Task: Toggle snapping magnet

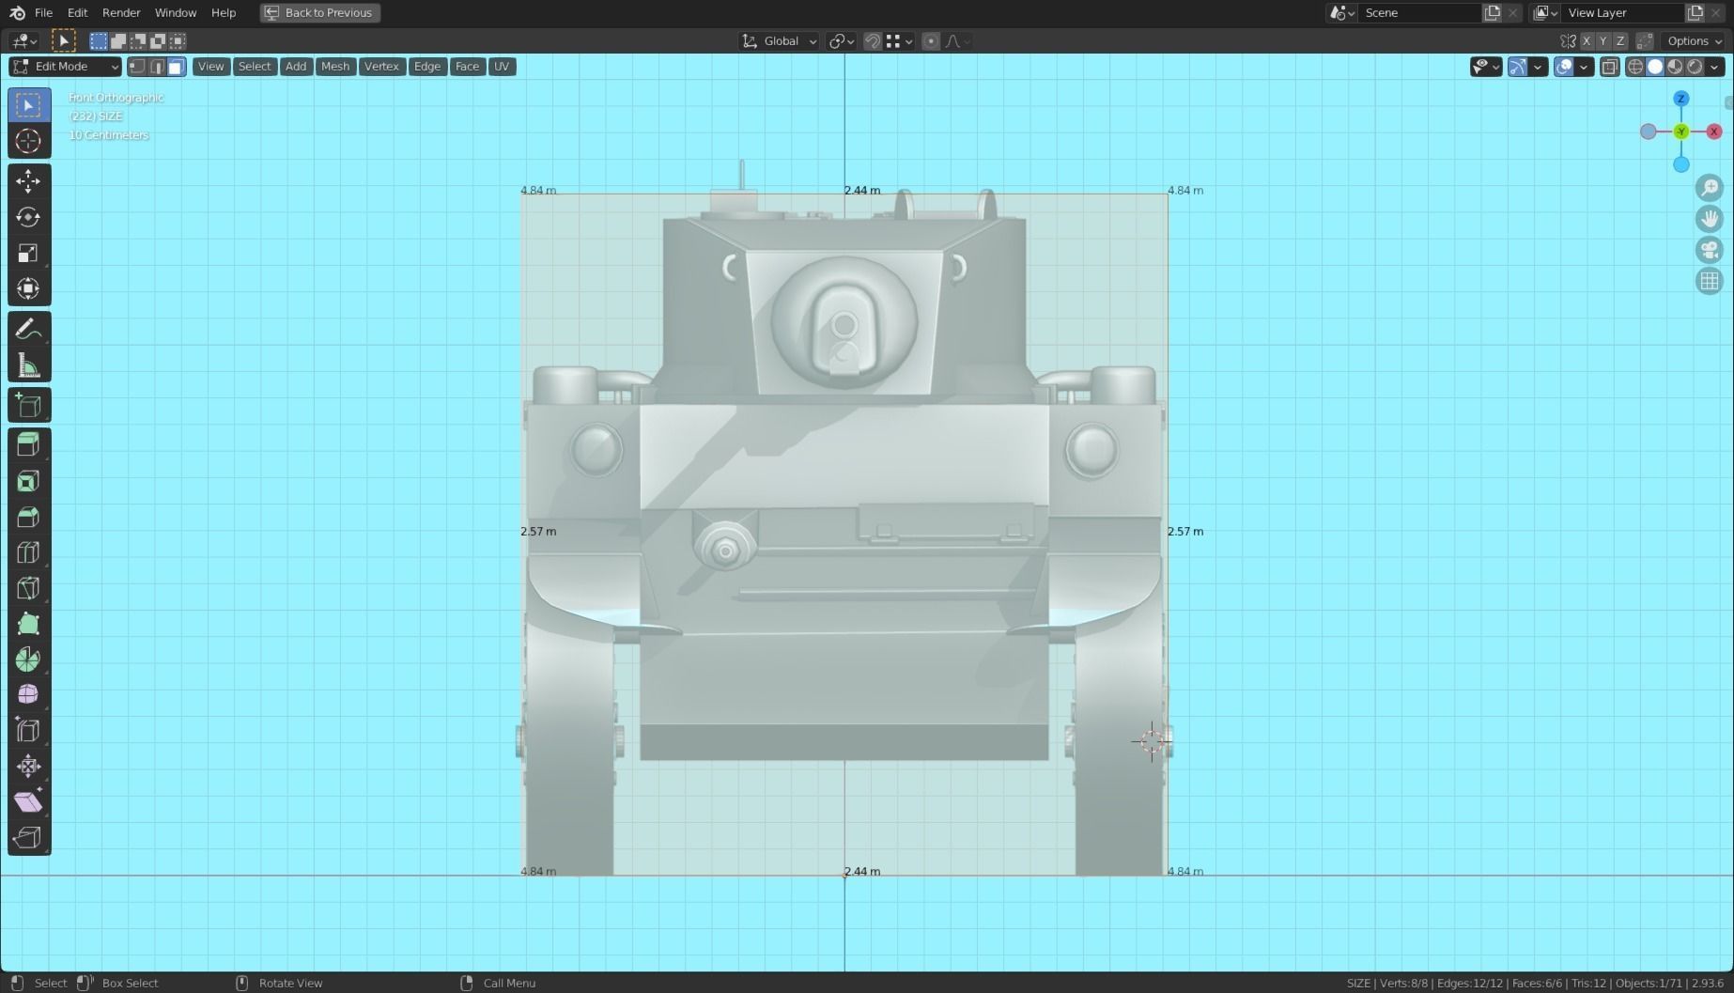Action: [872, 40]
